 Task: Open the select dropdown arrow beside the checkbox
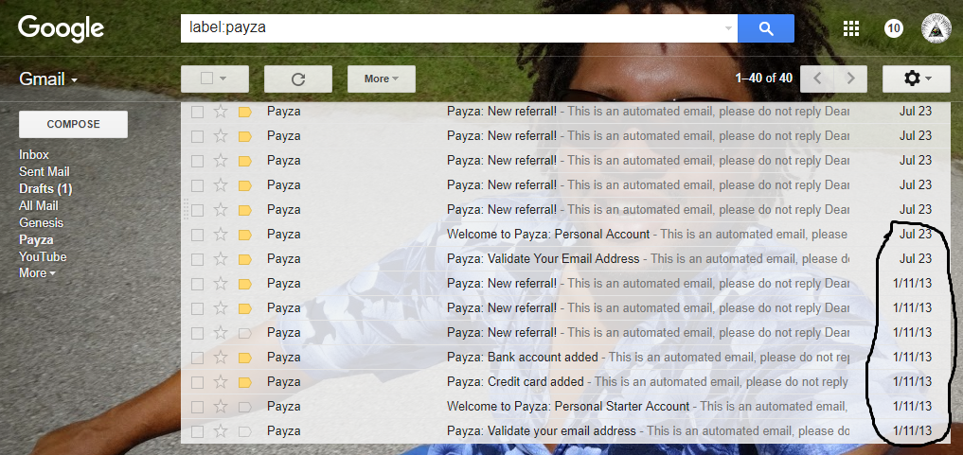pyautogui.click(x=223, y=79)
